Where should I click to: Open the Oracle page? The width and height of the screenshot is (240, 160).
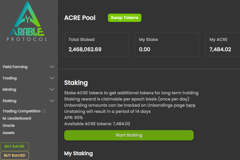point(9,125)
